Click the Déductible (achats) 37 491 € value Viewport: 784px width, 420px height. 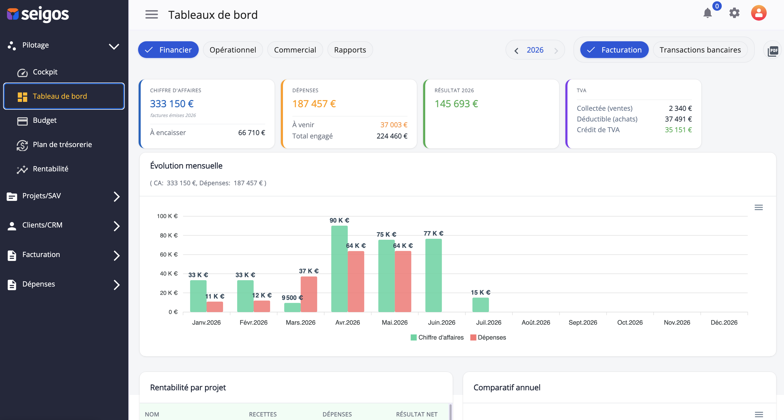point(678,119)
